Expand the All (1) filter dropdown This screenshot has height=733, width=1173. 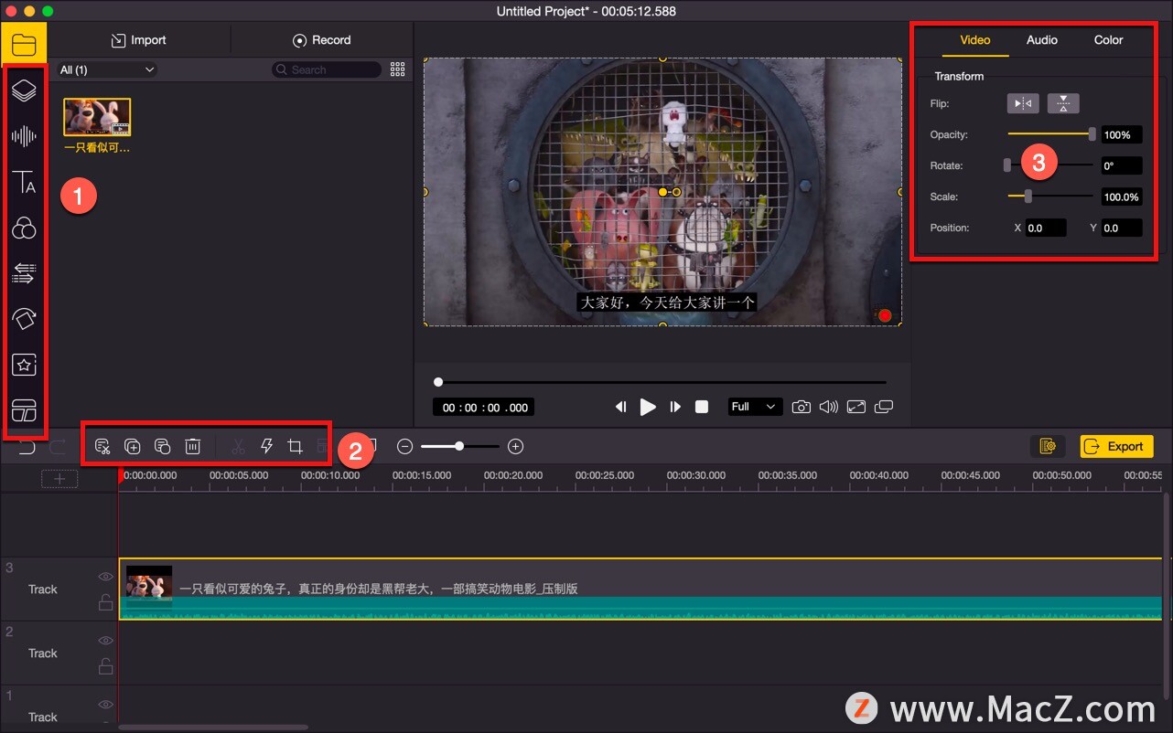tap(107, 69)
